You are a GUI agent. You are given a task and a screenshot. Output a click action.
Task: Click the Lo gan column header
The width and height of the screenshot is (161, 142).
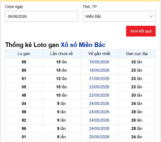tap(24, 54)
